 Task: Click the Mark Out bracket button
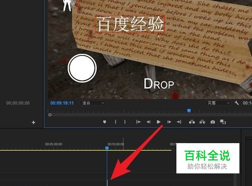coord(125,122)
